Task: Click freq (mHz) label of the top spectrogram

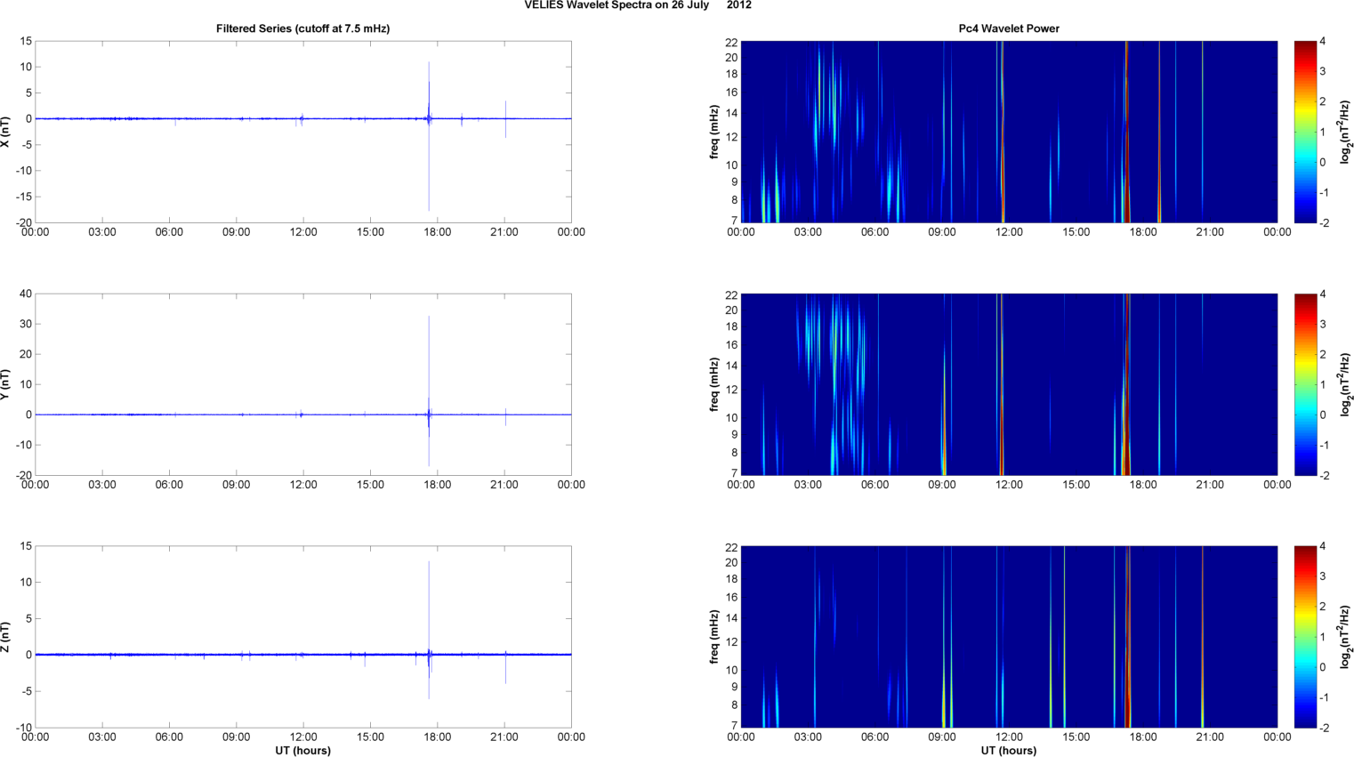Action: click(714, 132)
